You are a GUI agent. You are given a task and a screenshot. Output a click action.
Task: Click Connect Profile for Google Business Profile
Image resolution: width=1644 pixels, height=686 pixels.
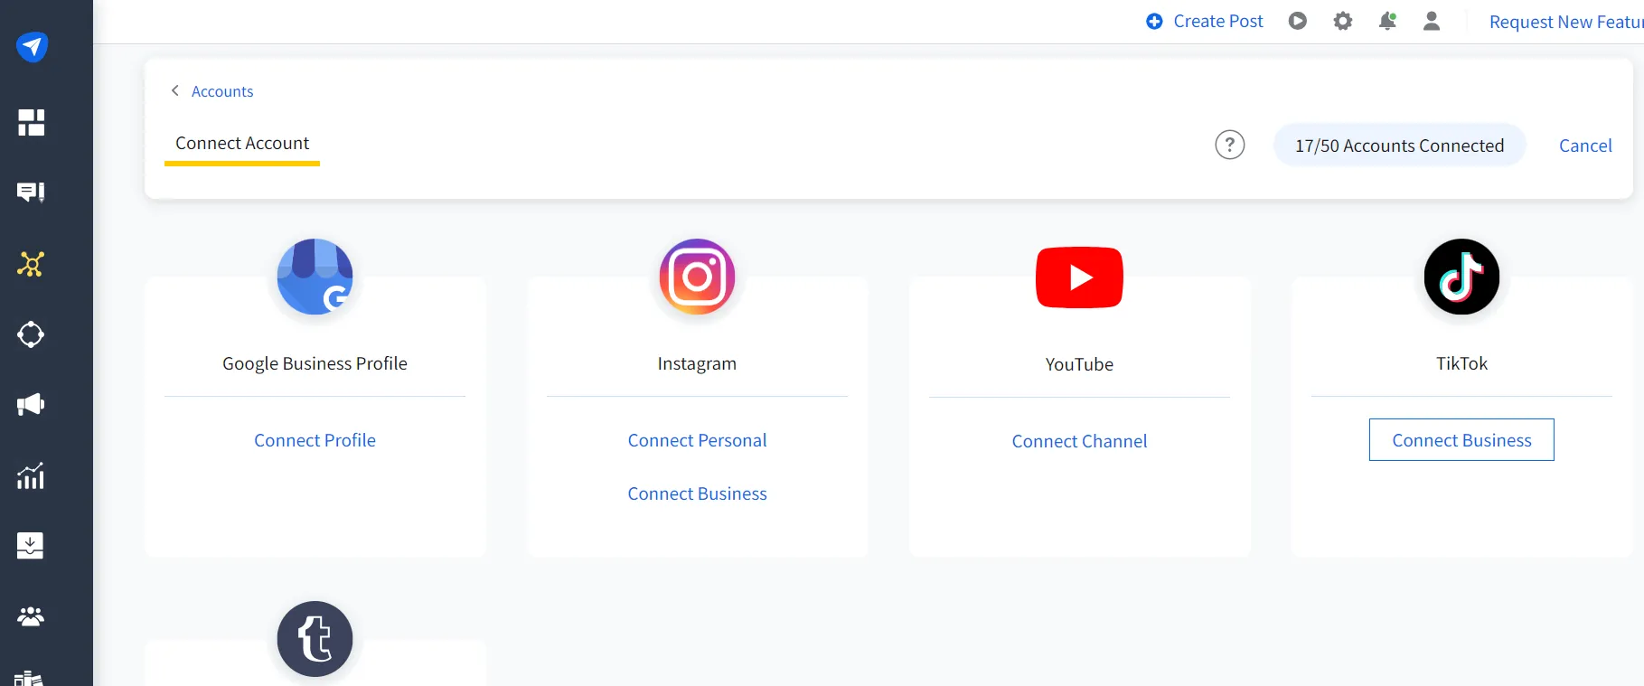[315, 440]
